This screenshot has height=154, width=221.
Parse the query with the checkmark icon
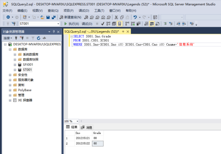click(x=103, y=24)
